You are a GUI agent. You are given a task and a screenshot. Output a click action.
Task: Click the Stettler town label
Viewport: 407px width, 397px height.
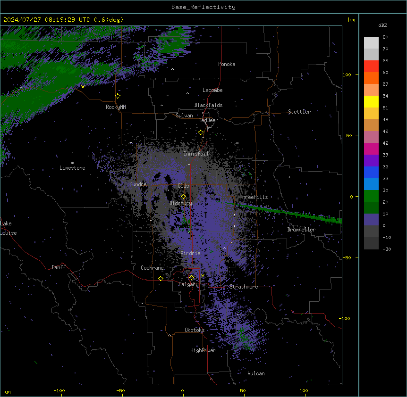(299, 112)
